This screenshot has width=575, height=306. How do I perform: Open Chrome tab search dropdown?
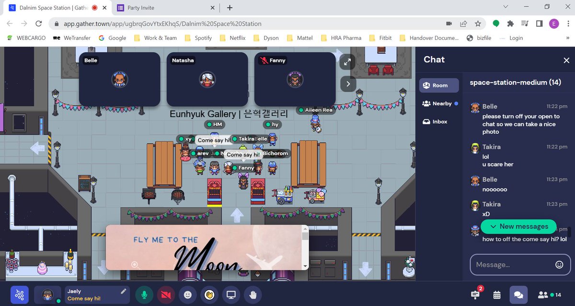(x=506, y=7)
